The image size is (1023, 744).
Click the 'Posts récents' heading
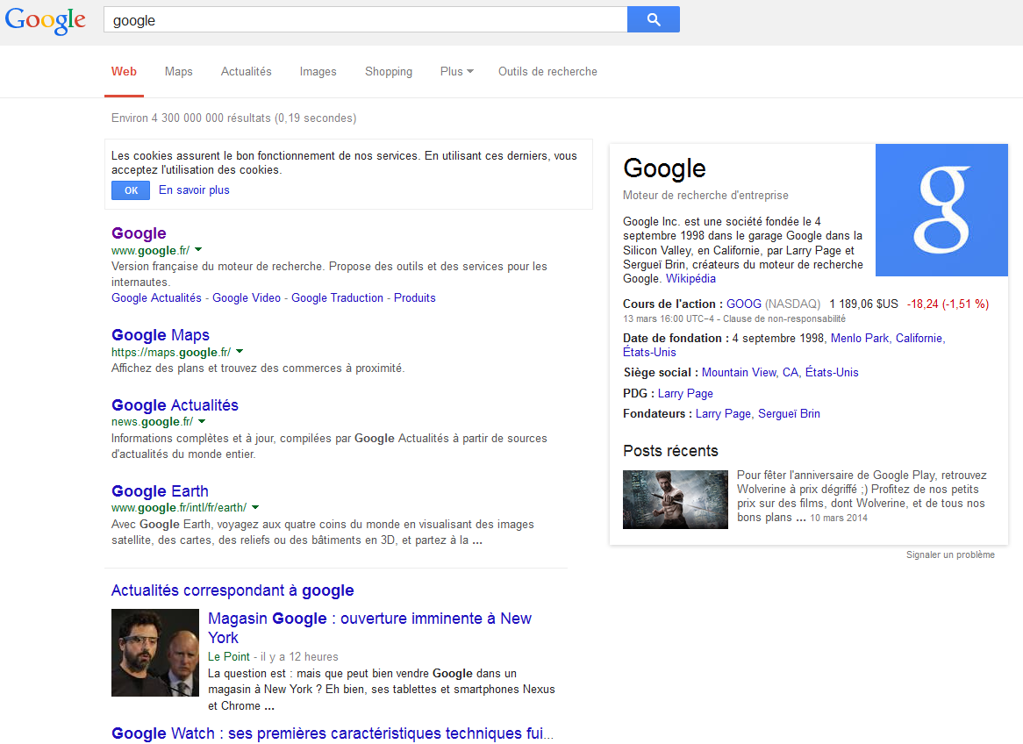(670, 451)
